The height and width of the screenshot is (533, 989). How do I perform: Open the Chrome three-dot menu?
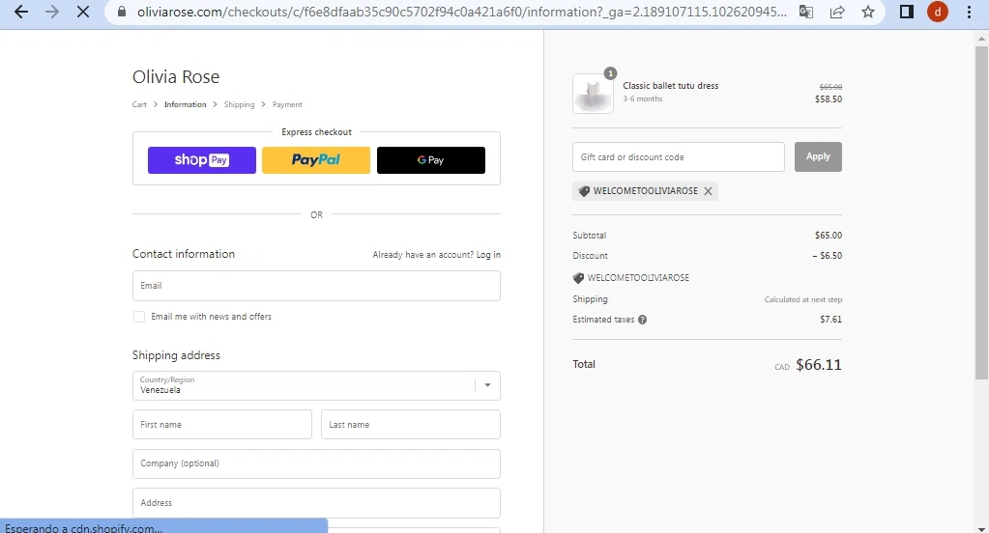(x=969, y=12)
